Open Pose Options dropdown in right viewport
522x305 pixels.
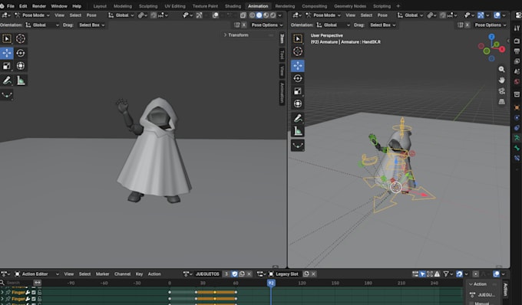pos(491,25)
